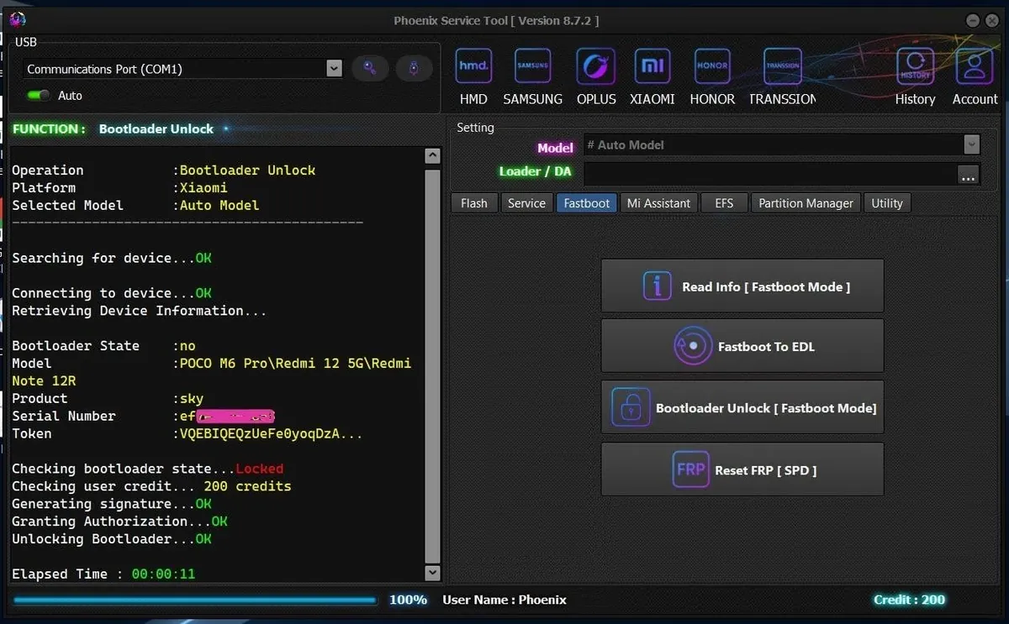Image resolution: width=1009 pixels, height=624 pixels.
Task: Expand the Model dropdown arrow
Action: (x=972, y=145)
